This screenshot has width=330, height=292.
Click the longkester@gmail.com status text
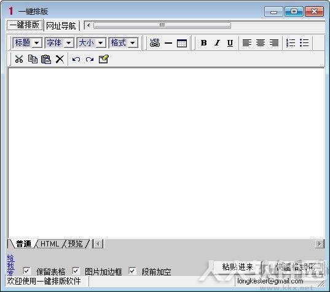[x=270, y=281]
